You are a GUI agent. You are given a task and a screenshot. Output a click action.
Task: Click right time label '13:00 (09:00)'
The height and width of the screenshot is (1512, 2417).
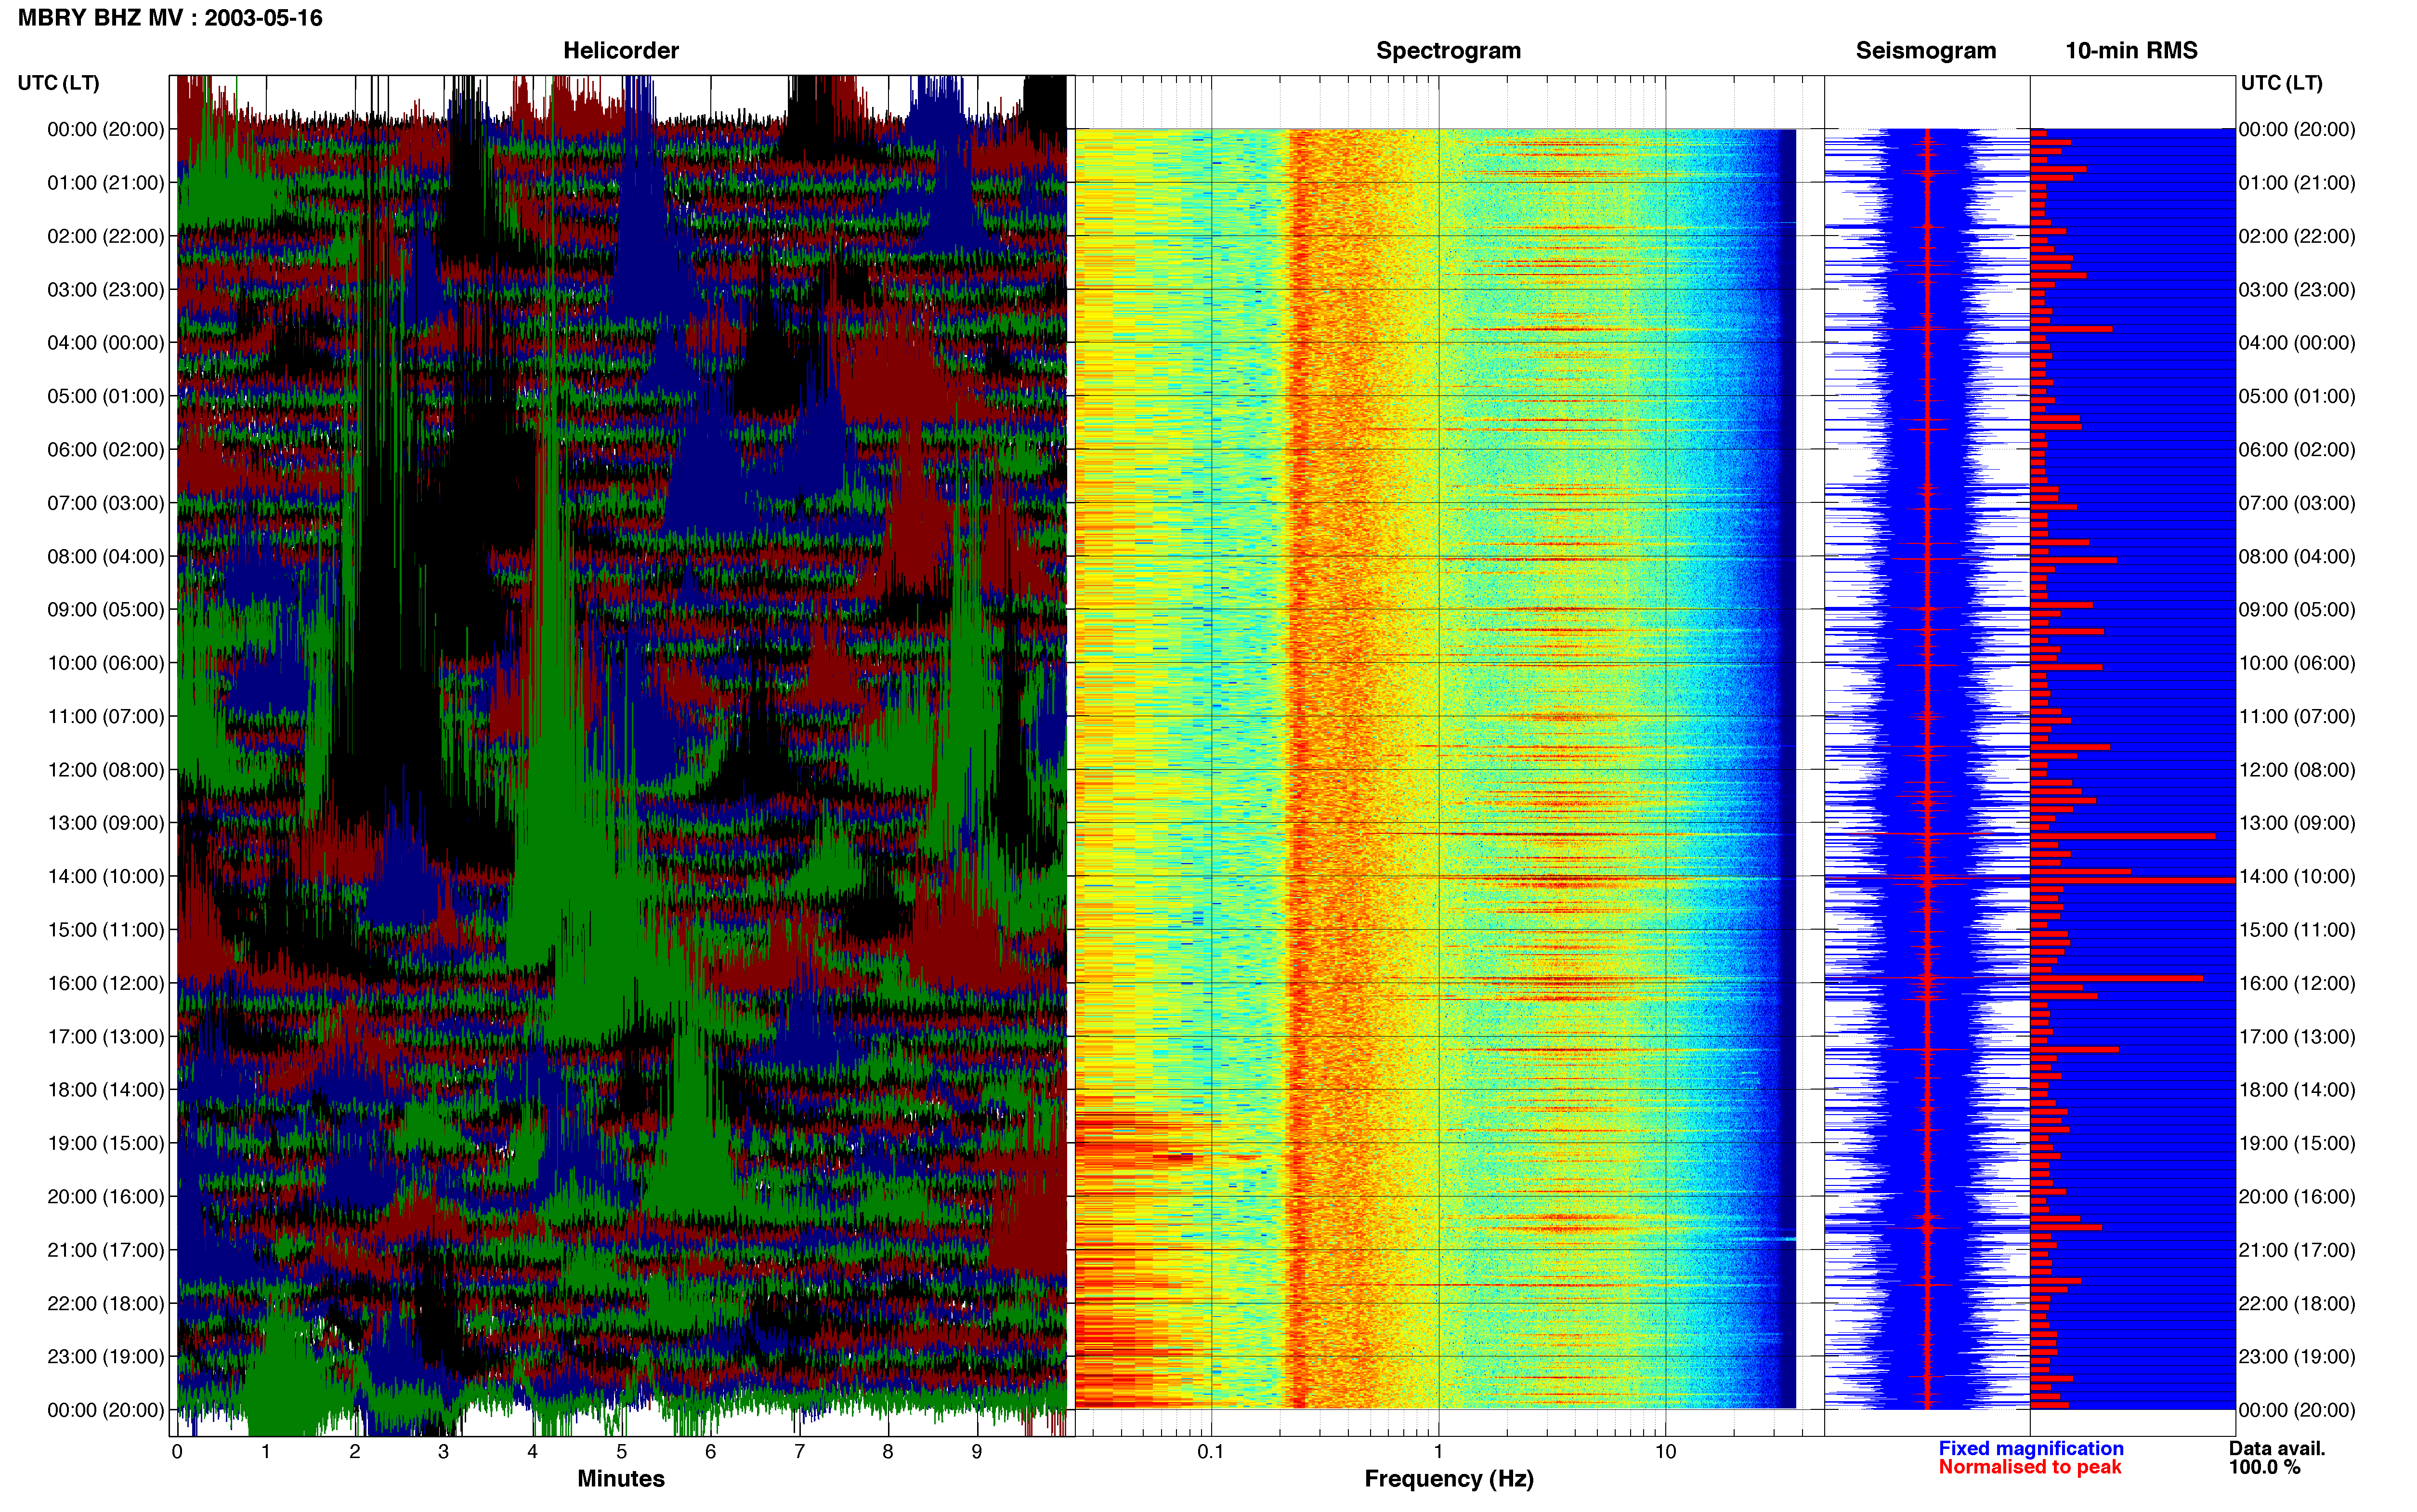pyautogui.click(x=2297, y=823)
